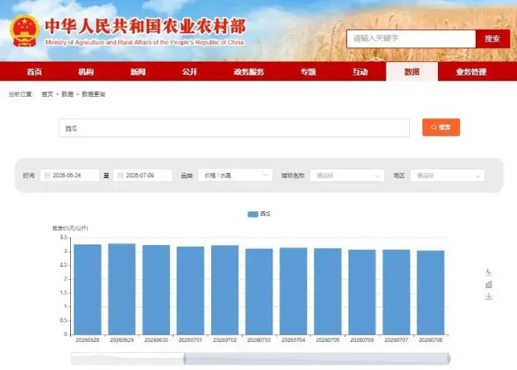
Task: Click right handle of chart zoom slider
Action: click(449, 359)
